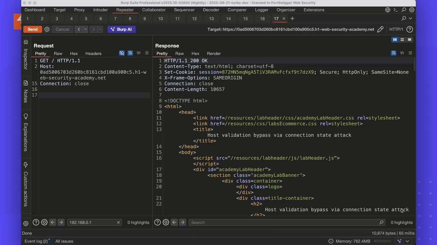The height and width of the screenshot is (245, 437).
Task: Go to previous match in Response search
Action: 174,222
